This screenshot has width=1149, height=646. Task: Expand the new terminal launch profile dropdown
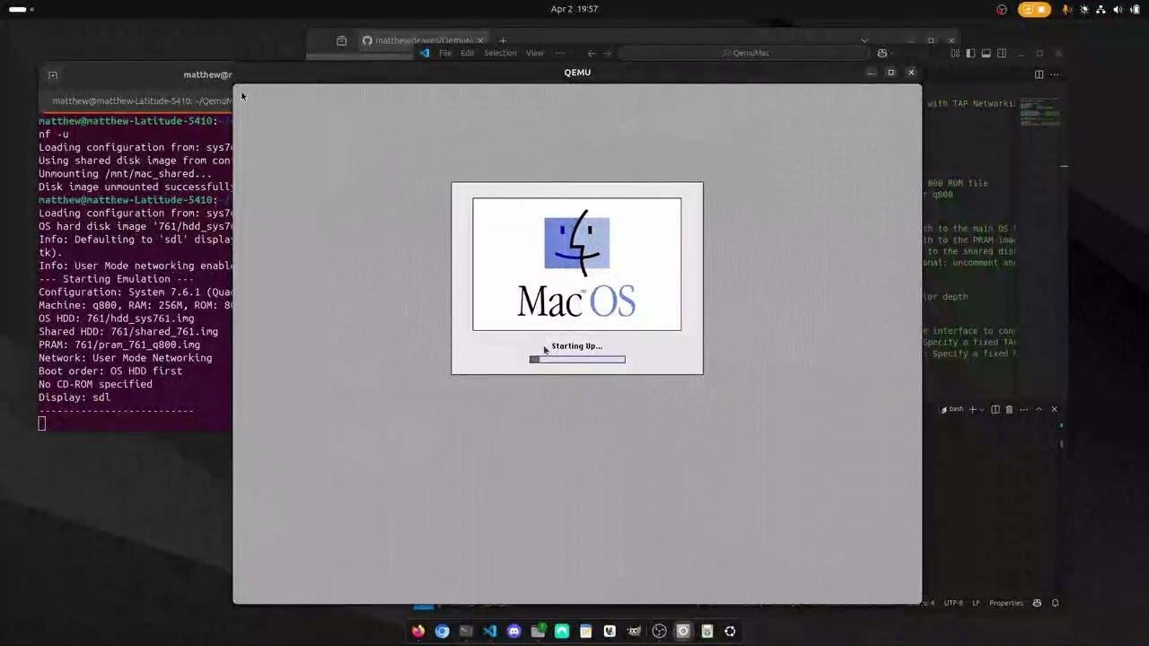click(x=981, y=409)
